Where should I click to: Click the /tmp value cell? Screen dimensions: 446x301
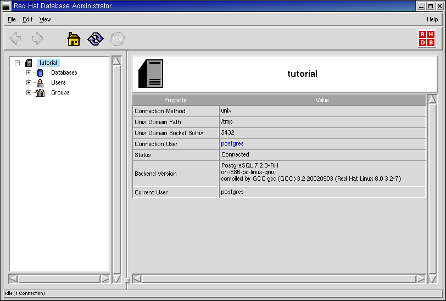322,122
